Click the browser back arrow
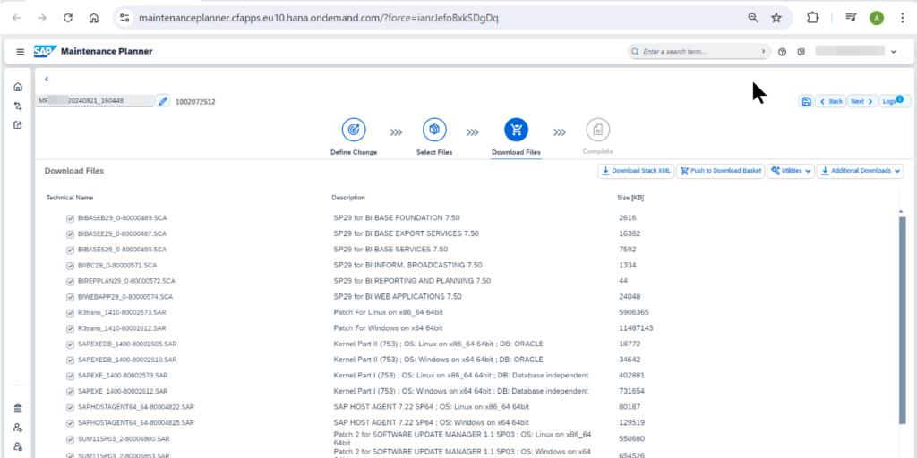This screenshot has width=917, height=458. coord(16,18)
